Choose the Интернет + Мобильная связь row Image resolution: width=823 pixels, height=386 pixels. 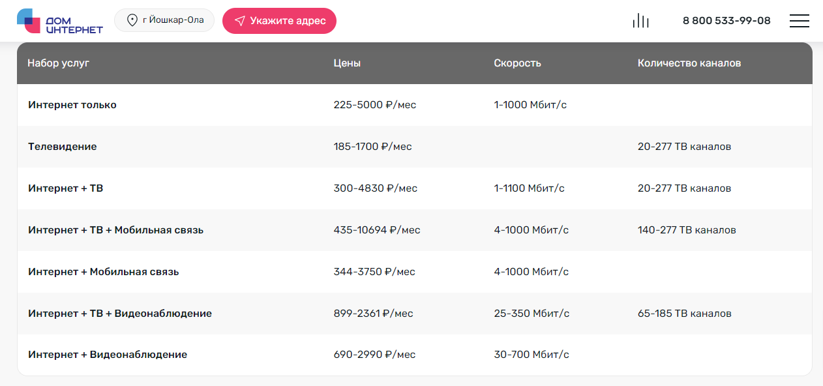104,272
